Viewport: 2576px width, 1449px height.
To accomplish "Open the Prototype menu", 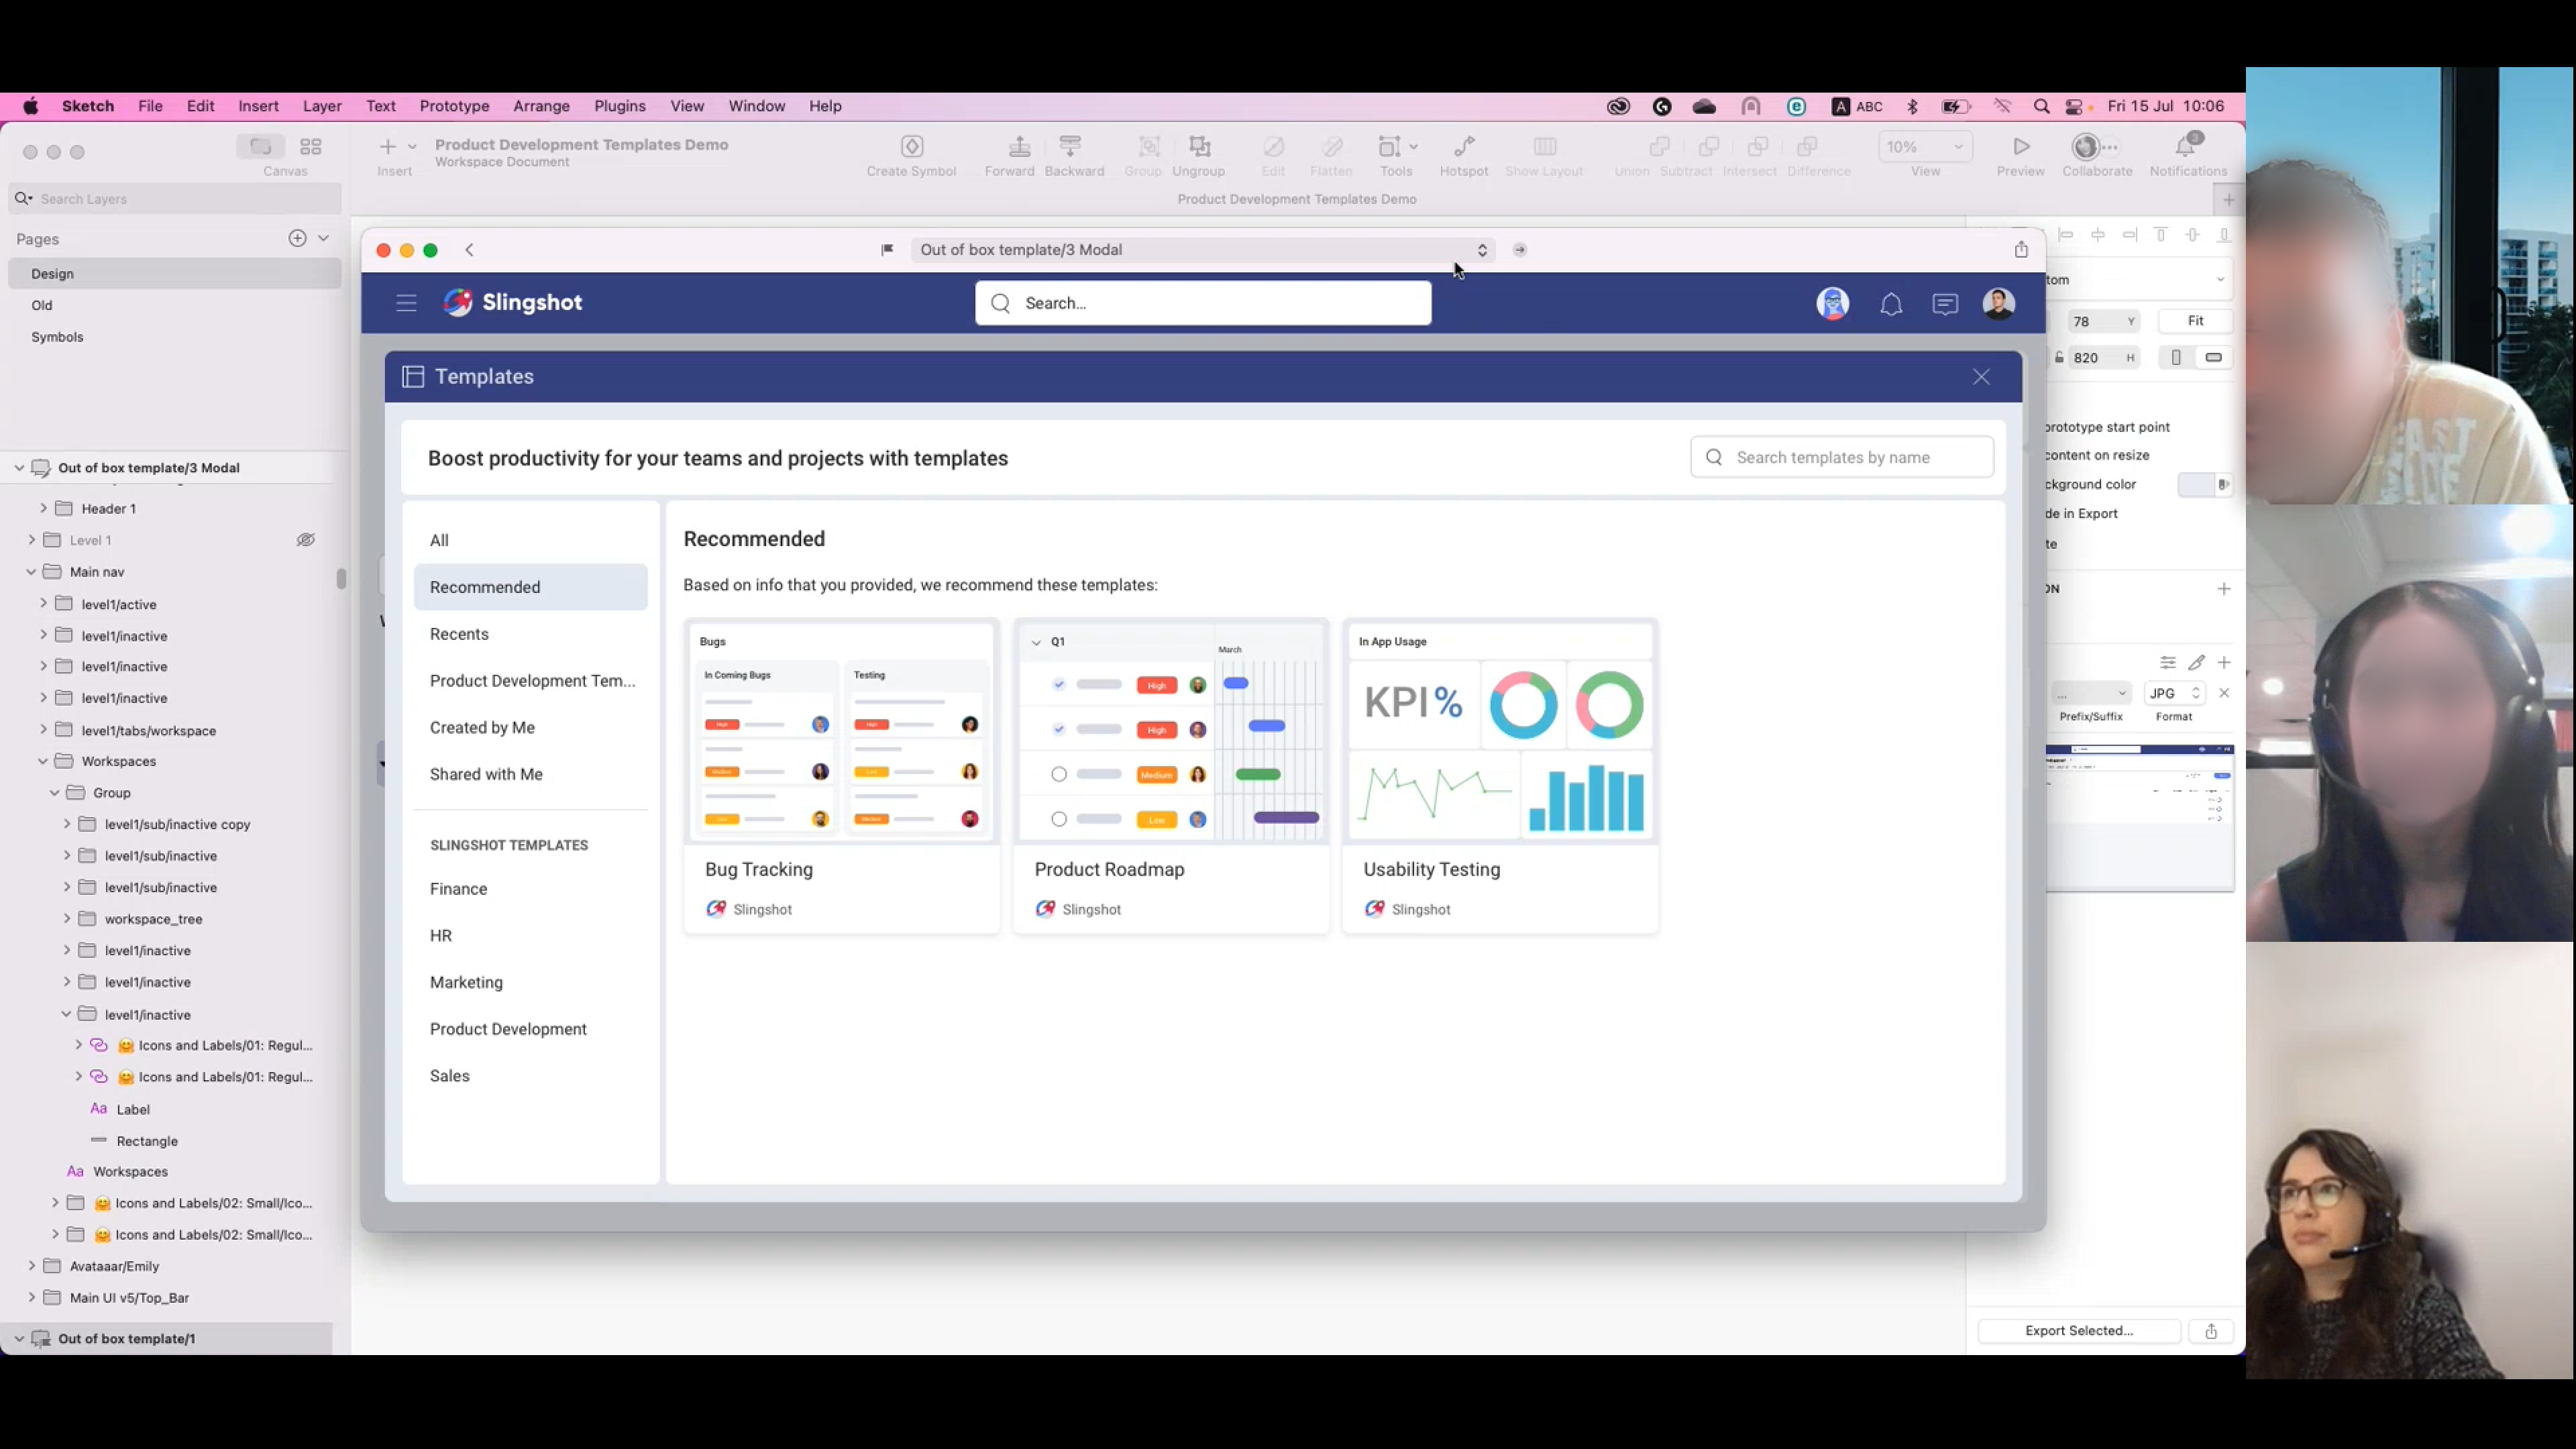I will [454, 106].
